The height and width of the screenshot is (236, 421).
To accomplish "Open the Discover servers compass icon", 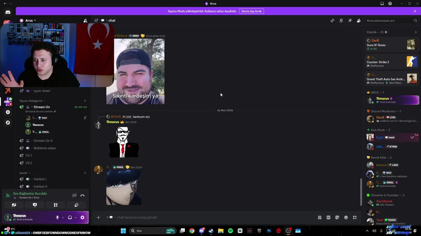I will coord(8,123).
